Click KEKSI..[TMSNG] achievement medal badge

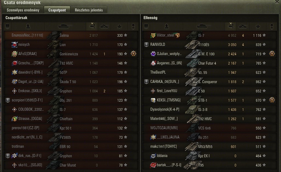[x=272, y=100]
